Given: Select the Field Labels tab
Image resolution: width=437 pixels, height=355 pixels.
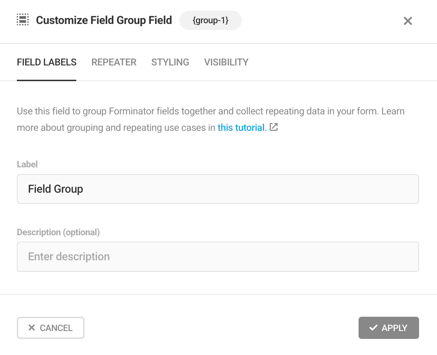Looking at the screenshot, I should [x=47, y=62].
